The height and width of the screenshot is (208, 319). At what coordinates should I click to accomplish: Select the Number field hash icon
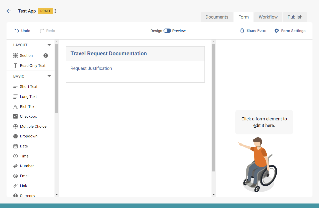tap(16, 166)
